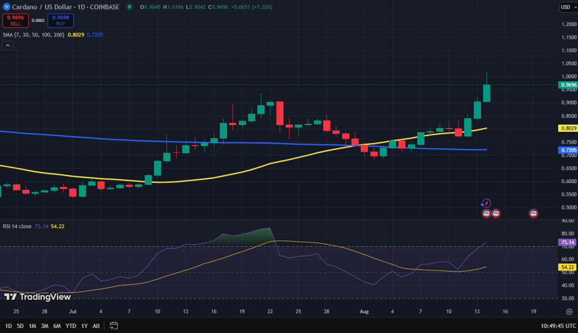Switch to the 6M time range
578x333 pixels.
point(57,326)
